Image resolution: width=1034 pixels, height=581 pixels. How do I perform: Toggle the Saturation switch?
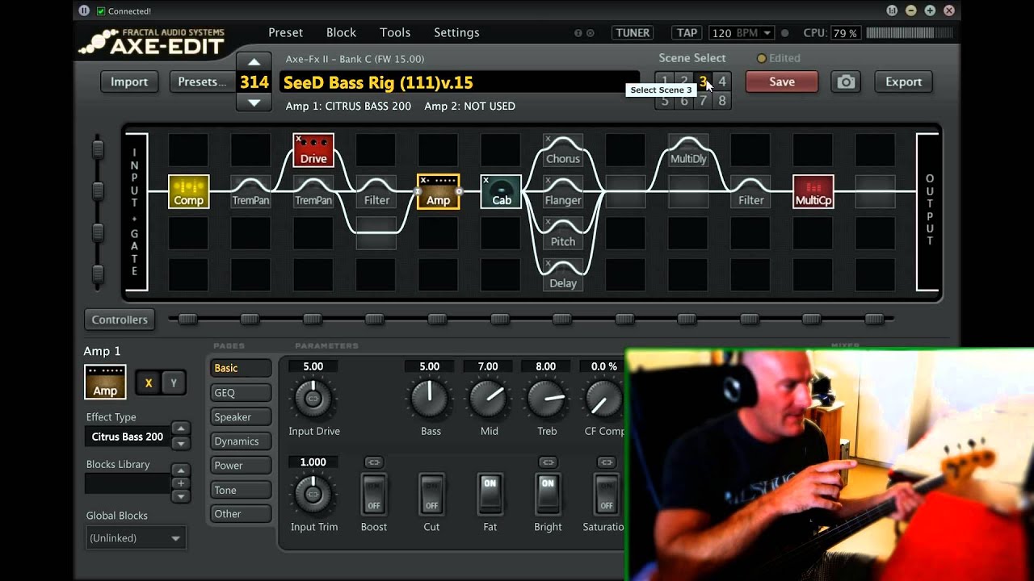coord(606,495)
